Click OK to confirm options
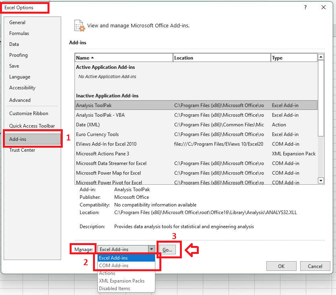The image size is (336, 295). tap(281, 266)
